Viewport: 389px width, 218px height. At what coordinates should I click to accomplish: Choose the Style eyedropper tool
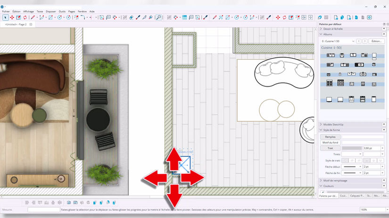(138, 17)
